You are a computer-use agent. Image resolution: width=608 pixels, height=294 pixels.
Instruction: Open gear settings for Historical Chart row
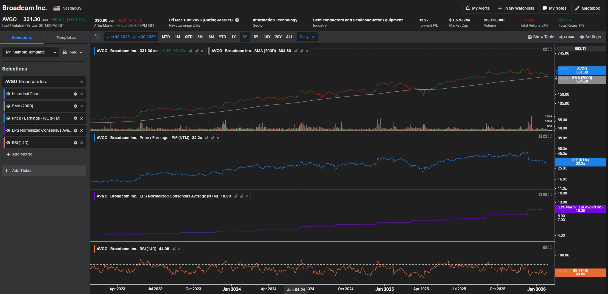(x=75, y=94)
